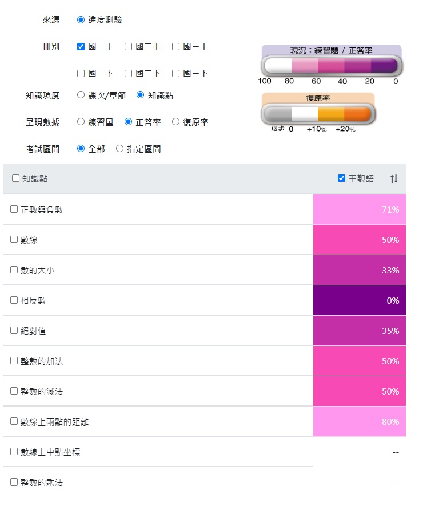Uncheck the 王覬語 column checkbox

341,178
